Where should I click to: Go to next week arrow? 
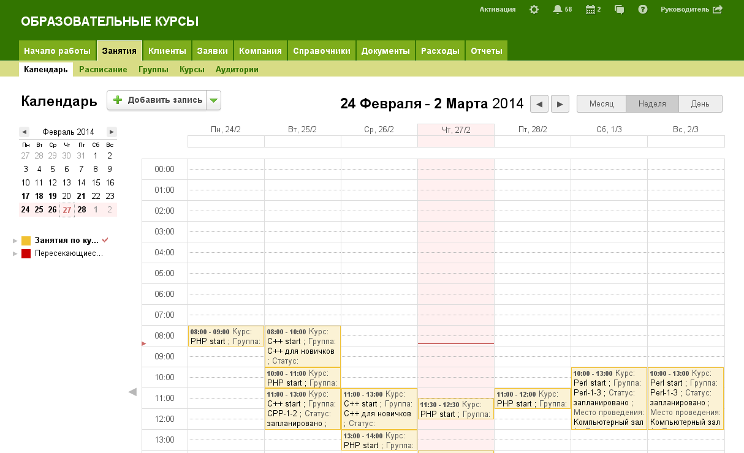click(x=560, y=104)
